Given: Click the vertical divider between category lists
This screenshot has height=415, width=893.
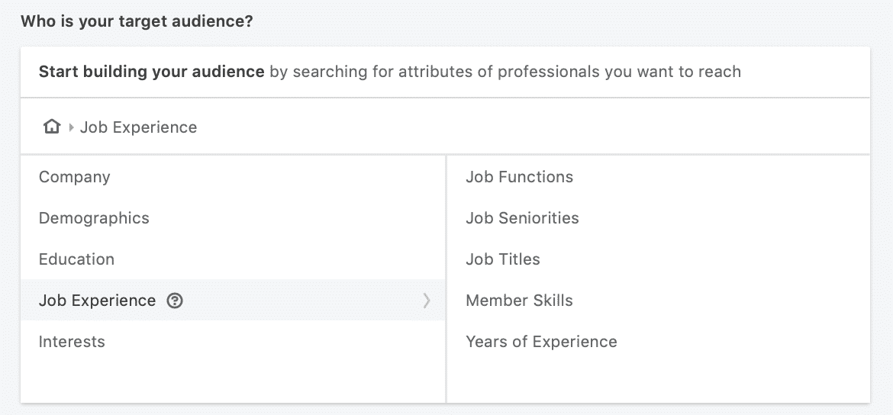Looking at the screenshot, I should tap(446, 279).
